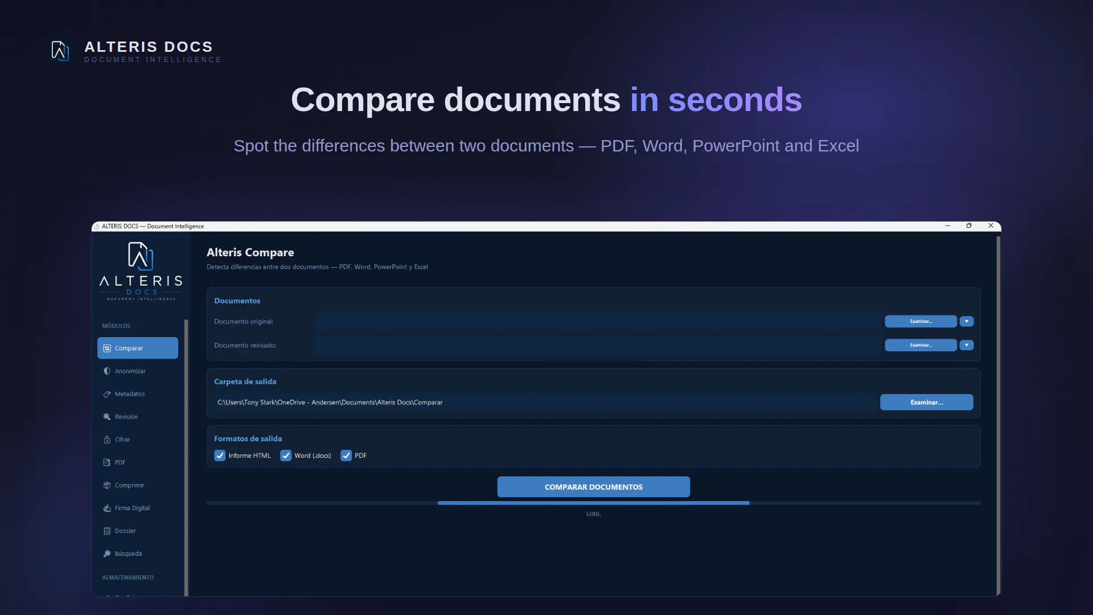Toggle the Informe HTML checkbox
The width and height of the screenshot is (1093, 615).
(x=220, y=456)
